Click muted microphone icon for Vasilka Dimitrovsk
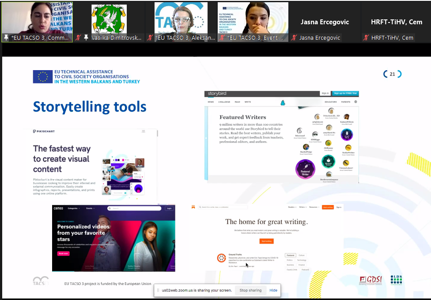431x300 pixels. 79,37
